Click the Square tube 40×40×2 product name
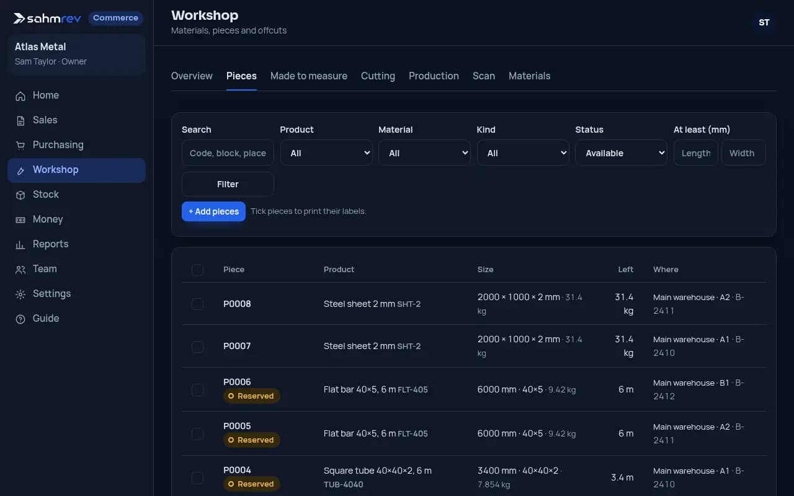Viewport: 794px width, 496px height. coord(378,471)
